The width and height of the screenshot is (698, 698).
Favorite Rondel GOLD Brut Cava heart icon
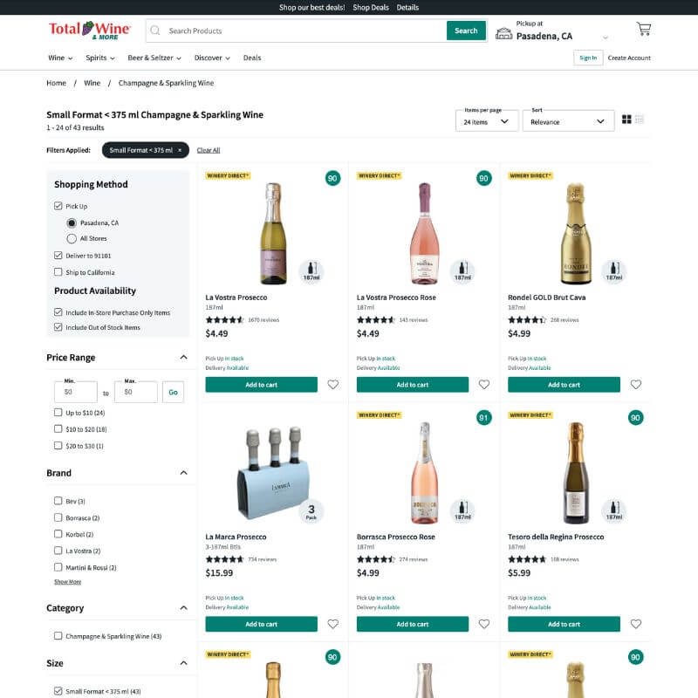(x=636, y=385)
